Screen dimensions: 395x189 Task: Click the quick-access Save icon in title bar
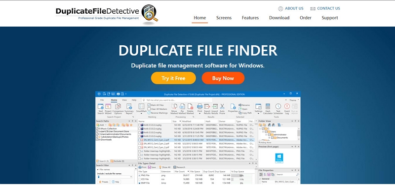pos(113,94)
